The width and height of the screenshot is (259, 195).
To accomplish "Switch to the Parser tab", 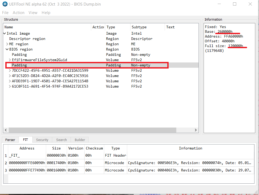I will (11, 140).
